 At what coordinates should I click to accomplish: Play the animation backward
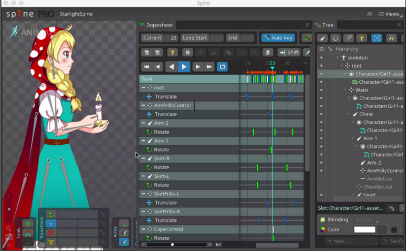coord(172,67)
